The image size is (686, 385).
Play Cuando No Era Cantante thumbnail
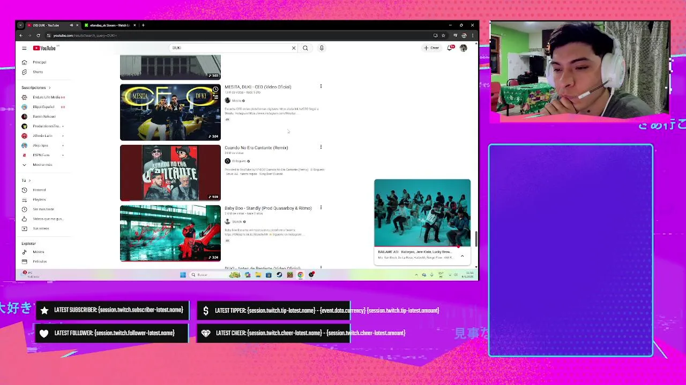pyautogui.click(x=170, y=173)
